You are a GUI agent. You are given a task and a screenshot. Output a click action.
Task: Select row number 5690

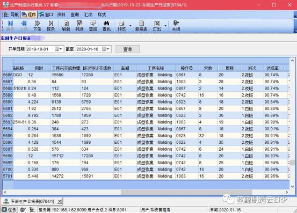pos(8,102)
